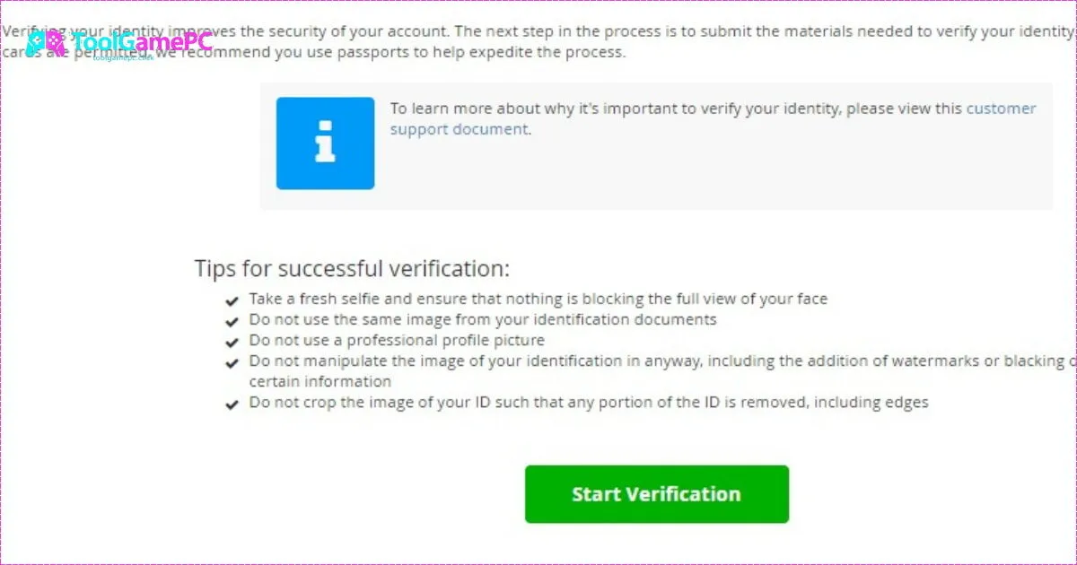Open the customer support document link
The image size is (1077, 565).
pos(1002,108)
